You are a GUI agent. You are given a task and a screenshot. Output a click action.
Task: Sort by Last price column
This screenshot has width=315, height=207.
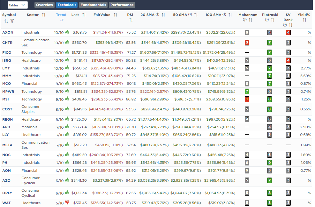84,15
